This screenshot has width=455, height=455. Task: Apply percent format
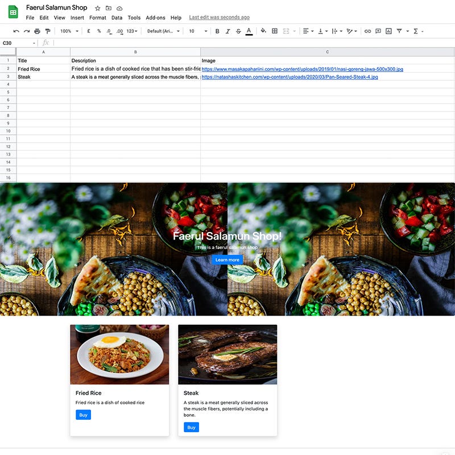tap(98, 31)
